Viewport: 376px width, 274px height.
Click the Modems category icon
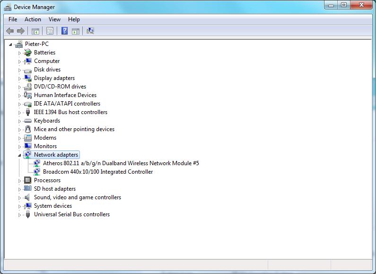(x=28, y=138)
